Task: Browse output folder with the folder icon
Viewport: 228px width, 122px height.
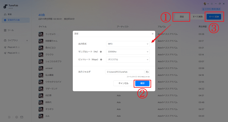Action: pos(147,72)
